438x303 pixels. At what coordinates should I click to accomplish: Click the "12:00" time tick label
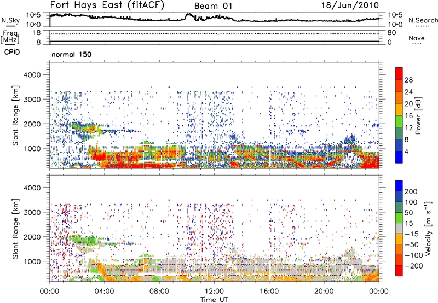coord(214,292)
